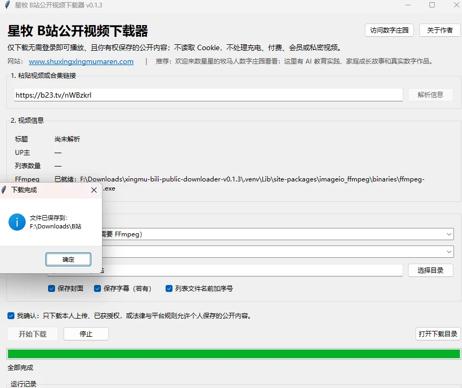Toggle 列表文件名前加序号 checkbox
The image size is (462, 388).
pyautogui.click(x=169, y=289)
